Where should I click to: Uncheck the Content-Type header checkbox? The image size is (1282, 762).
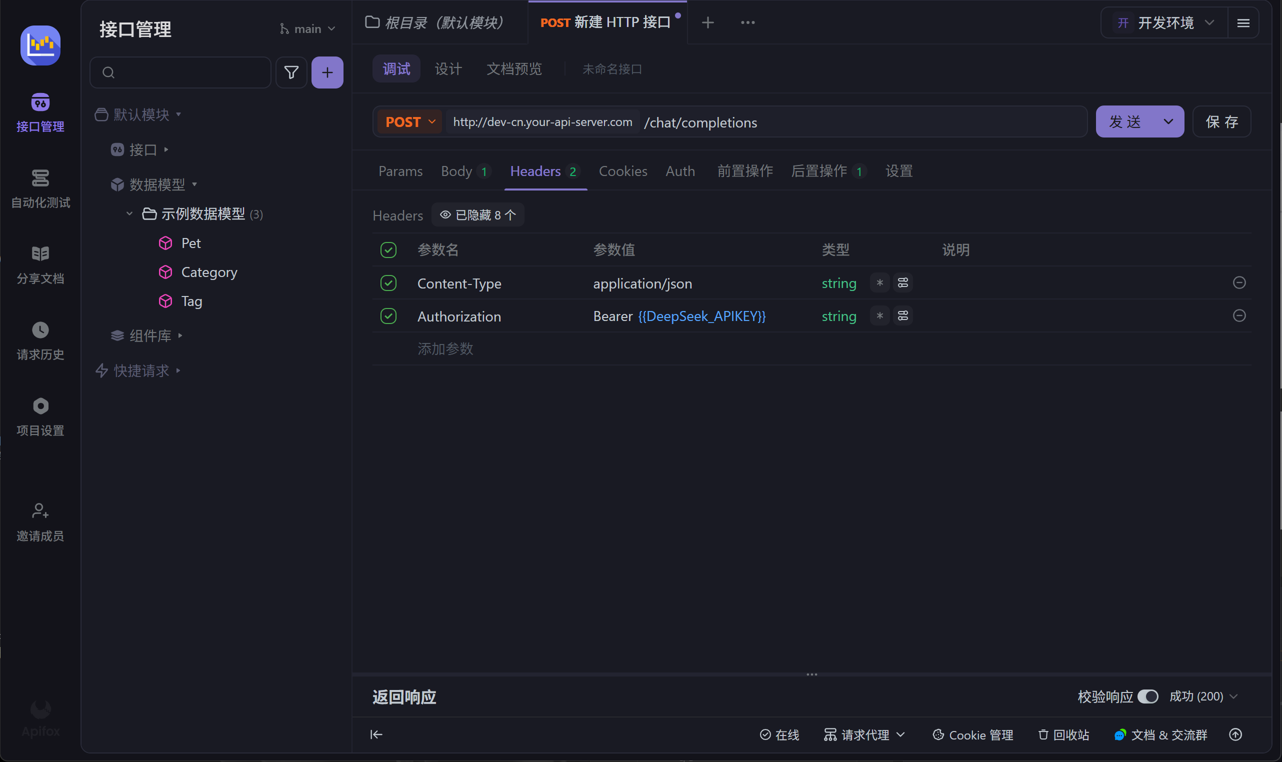click(x=388, y=283)
